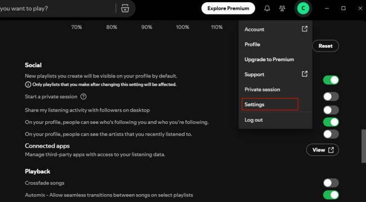Viewport: 366px width, 202px height.
Task: Click the external link icon beside Support
Action: (x=305, y=74)
